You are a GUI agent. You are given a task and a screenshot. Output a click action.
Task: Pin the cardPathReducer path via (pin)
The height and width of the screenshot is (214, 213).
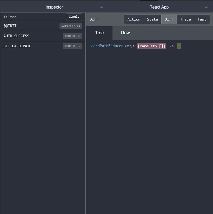(129, 46)
